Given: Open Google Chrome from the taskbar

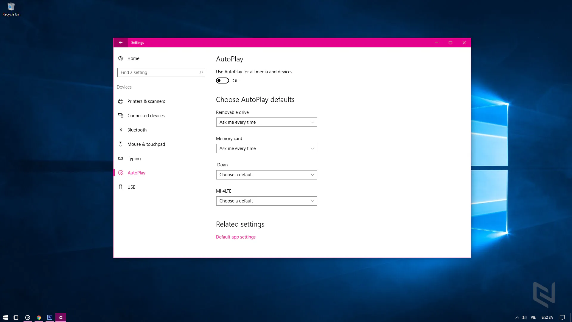Looking at the screenshot, I should coord(39,318).
